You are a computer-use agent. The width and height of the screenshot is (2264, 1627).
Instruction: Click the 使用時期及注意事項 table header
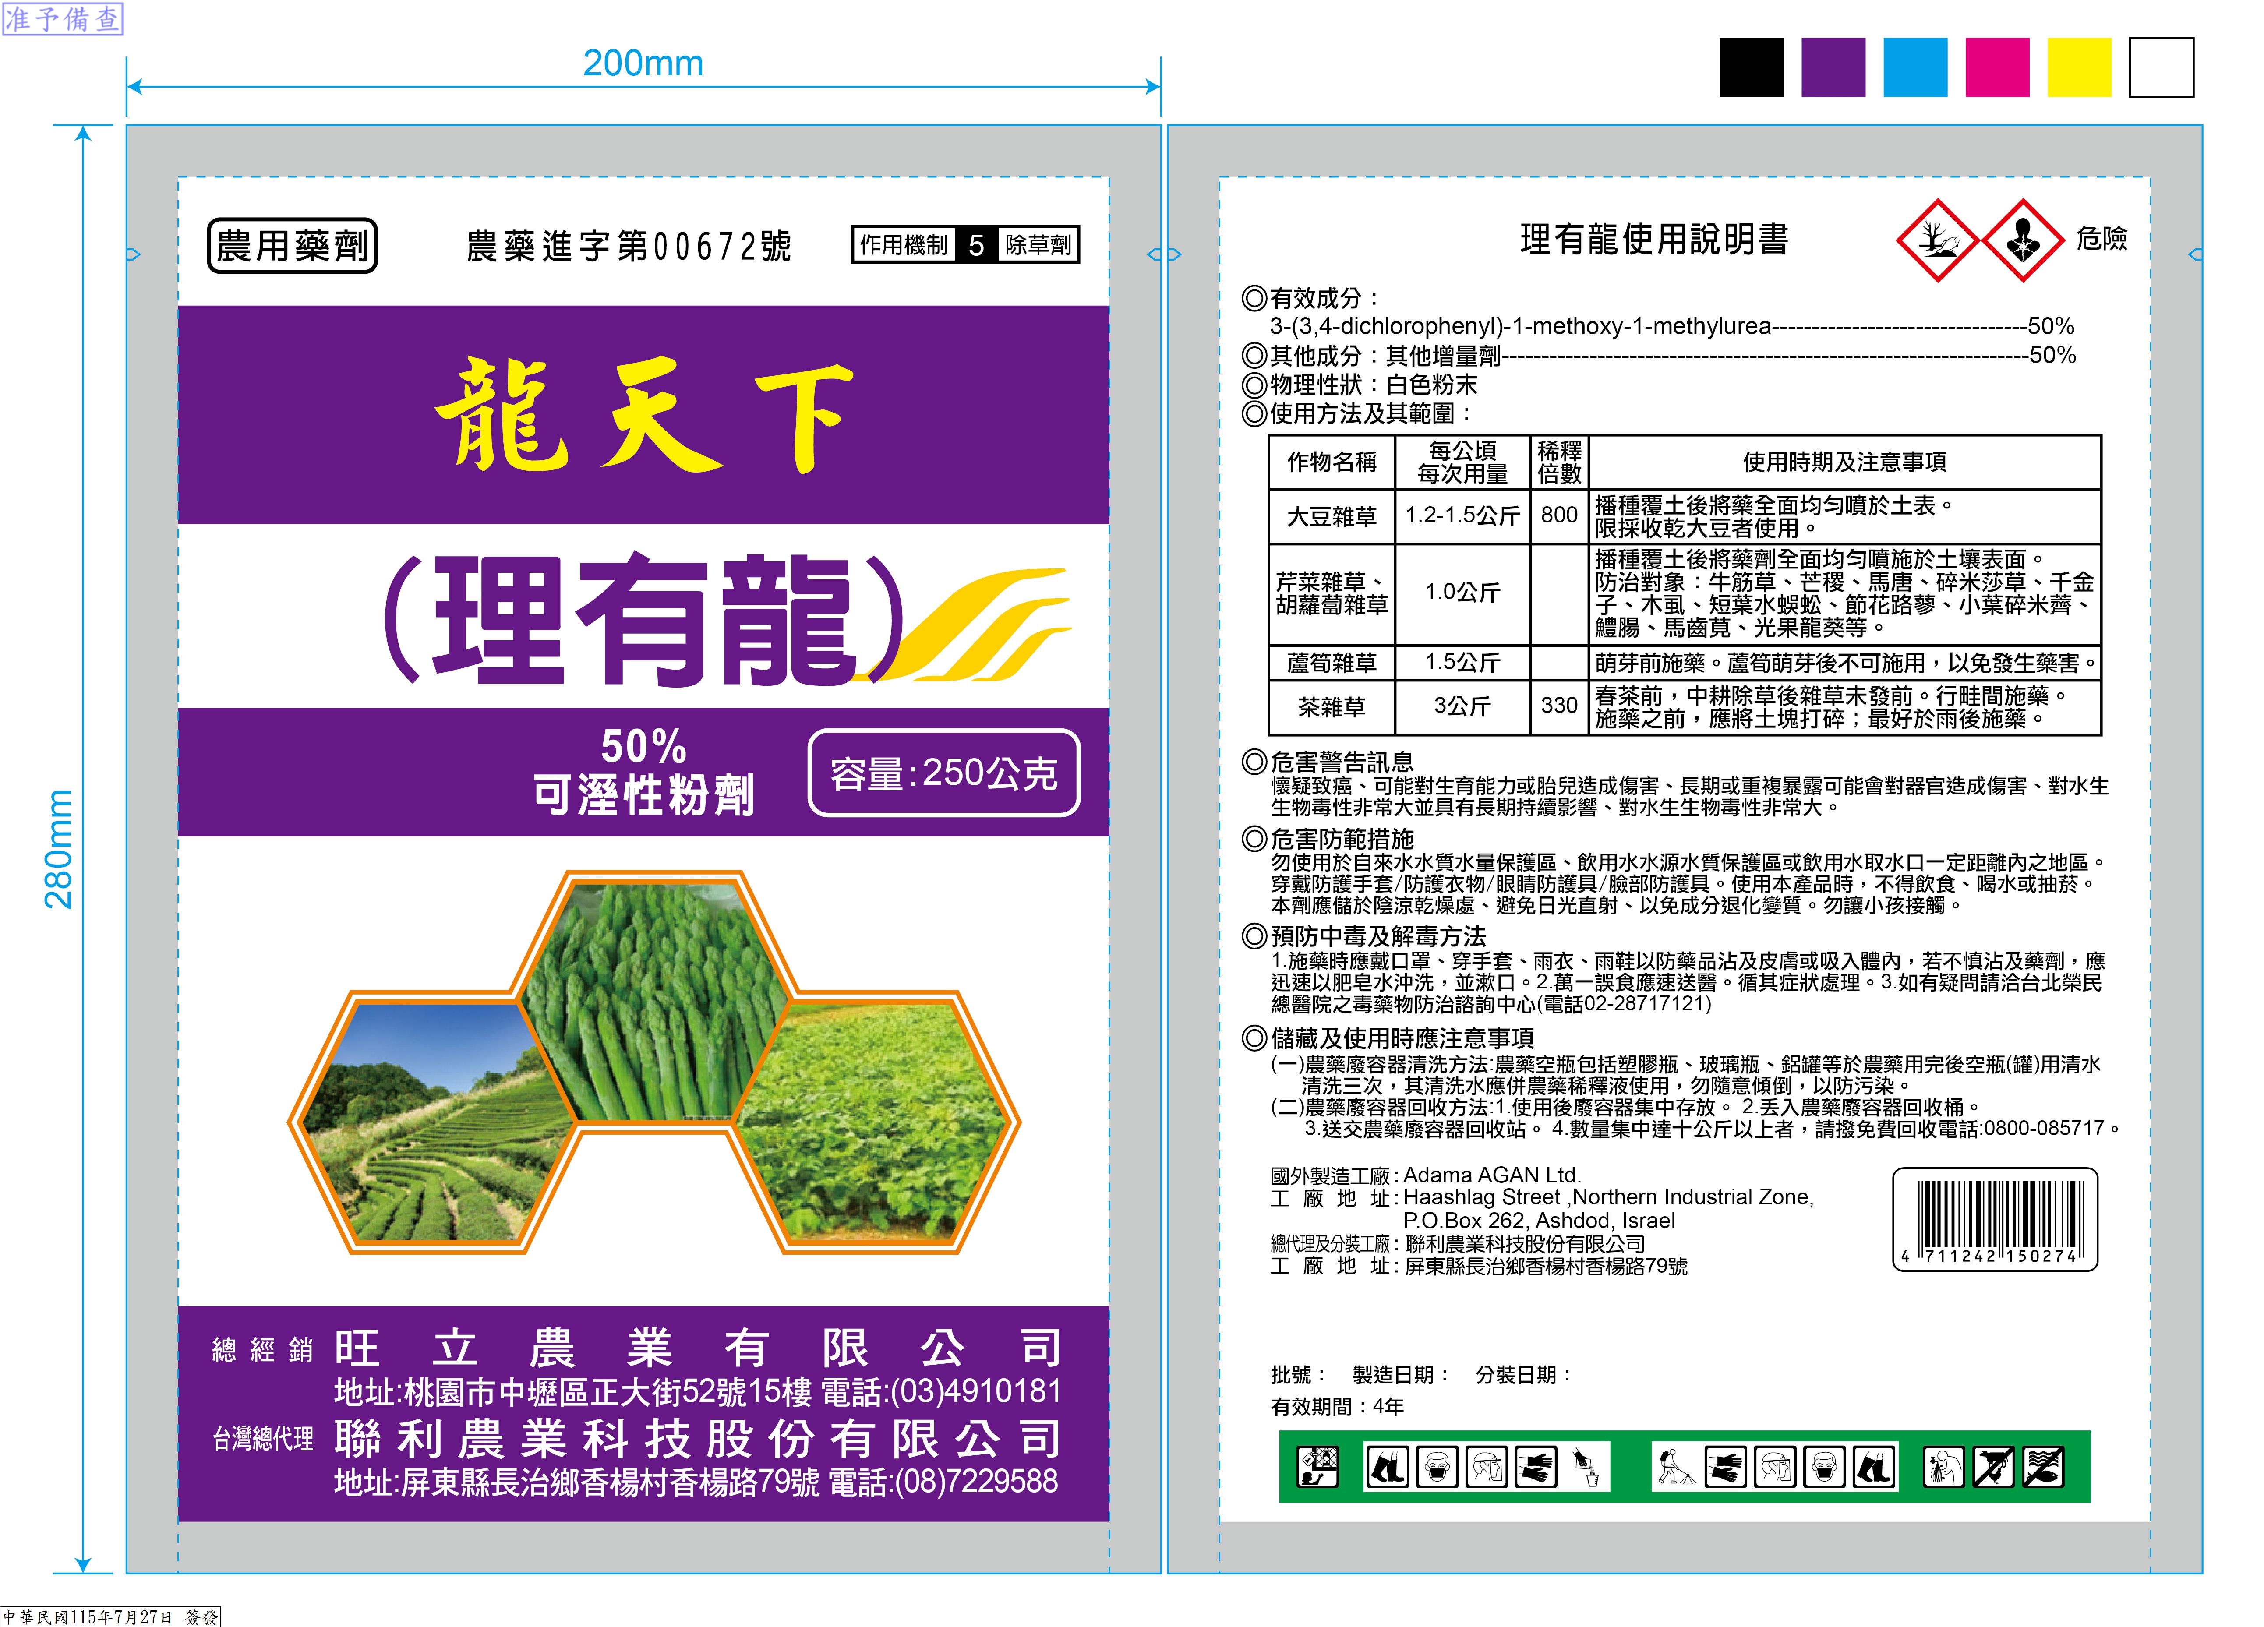(1845, 462)
